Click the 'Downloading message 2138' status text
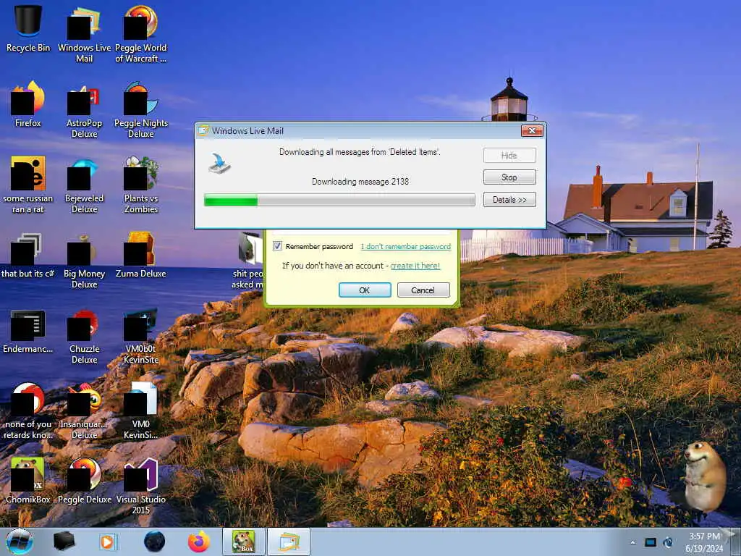Viewport: 741px width, 556px height. (360, 182)
